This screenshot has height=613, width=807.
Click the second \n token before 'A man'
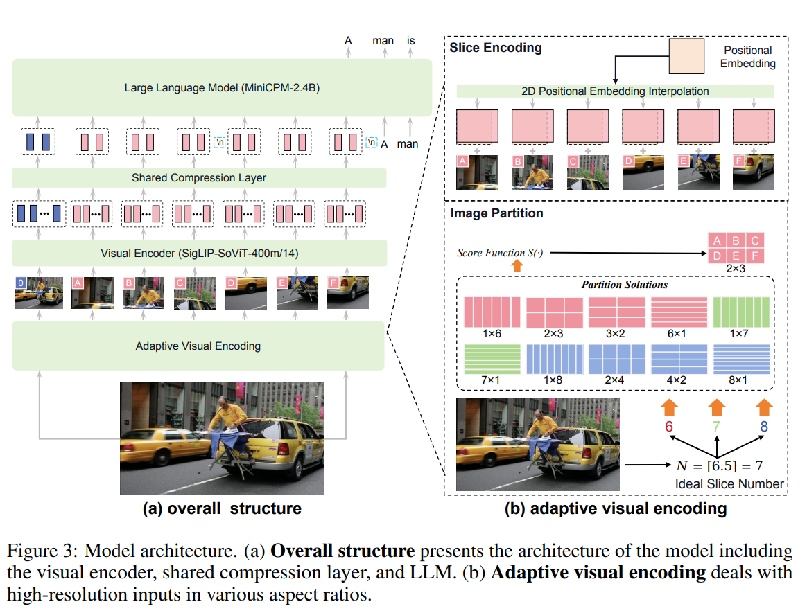[x=372, y=142]
